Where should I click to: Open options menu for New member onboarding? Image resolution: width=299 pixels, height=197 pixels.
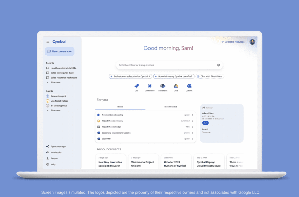pos(192,115)
